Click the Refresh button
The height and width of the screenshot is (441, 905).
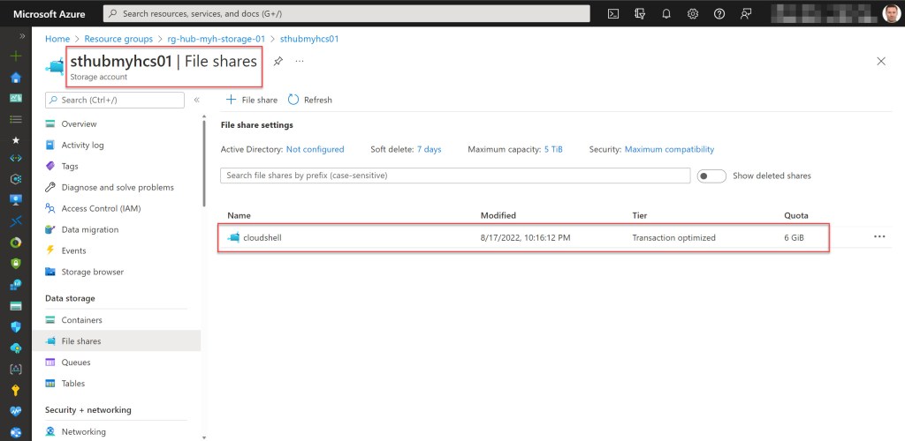pos(310,101)
